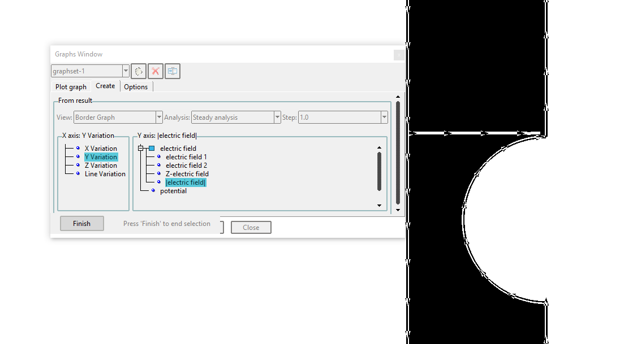Collapse the electric field tree node

coord(141,149)
